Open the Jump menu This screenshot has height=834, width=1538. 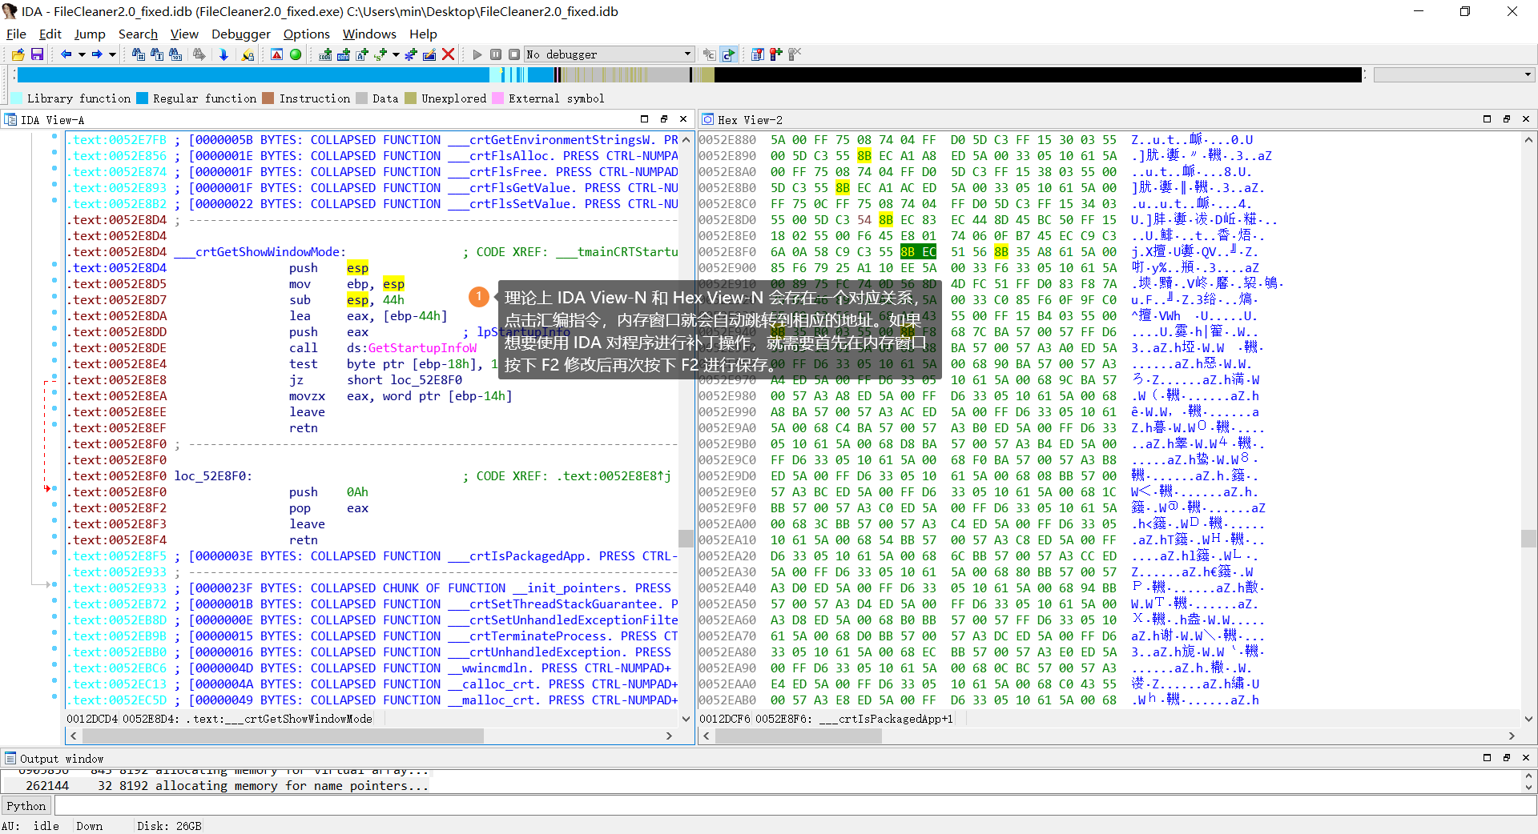[90, 34]
